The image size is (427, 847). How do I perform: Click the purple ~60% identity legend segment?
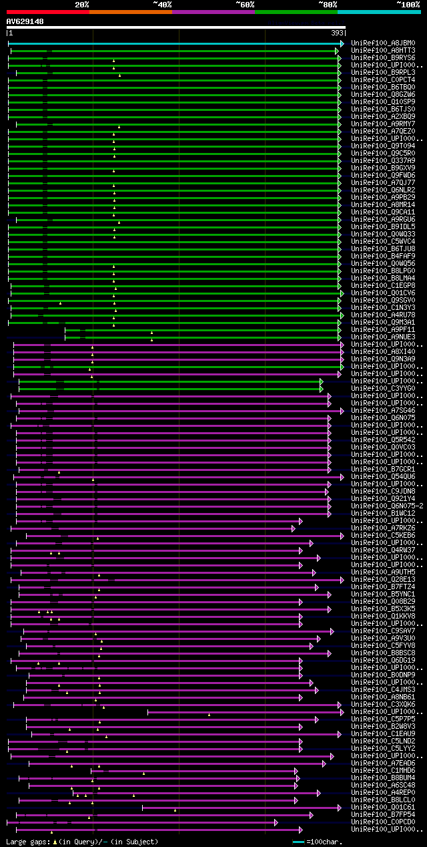(x=213, y=11)
